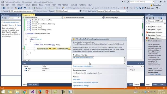
Task: Click the Step Into debug icon
Action: [138, 8]
